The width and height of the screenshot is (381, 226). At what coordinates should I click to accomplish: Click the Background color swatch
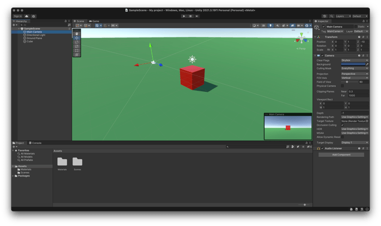coord(353,64)
